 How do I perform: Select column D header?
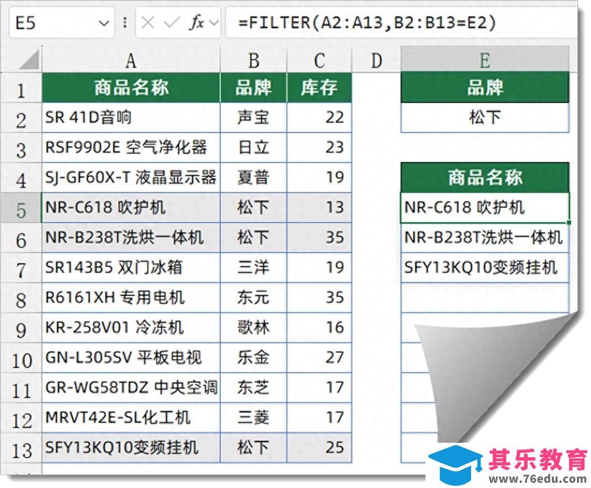click(x=376, y=60)
